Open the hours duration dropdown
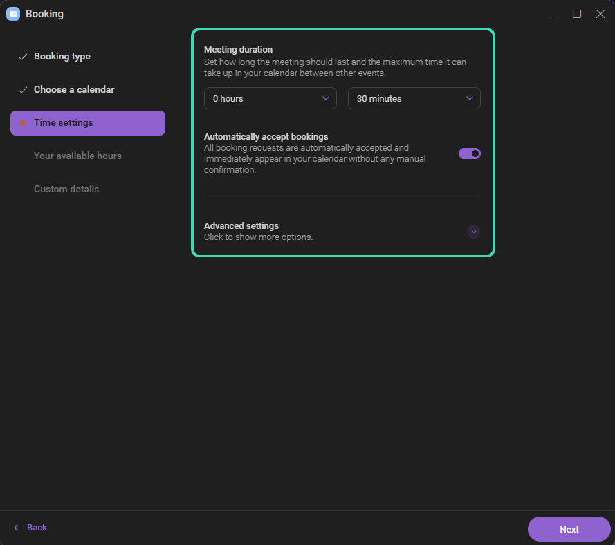This screenshot has height=545, width=615. coord(270,98)
